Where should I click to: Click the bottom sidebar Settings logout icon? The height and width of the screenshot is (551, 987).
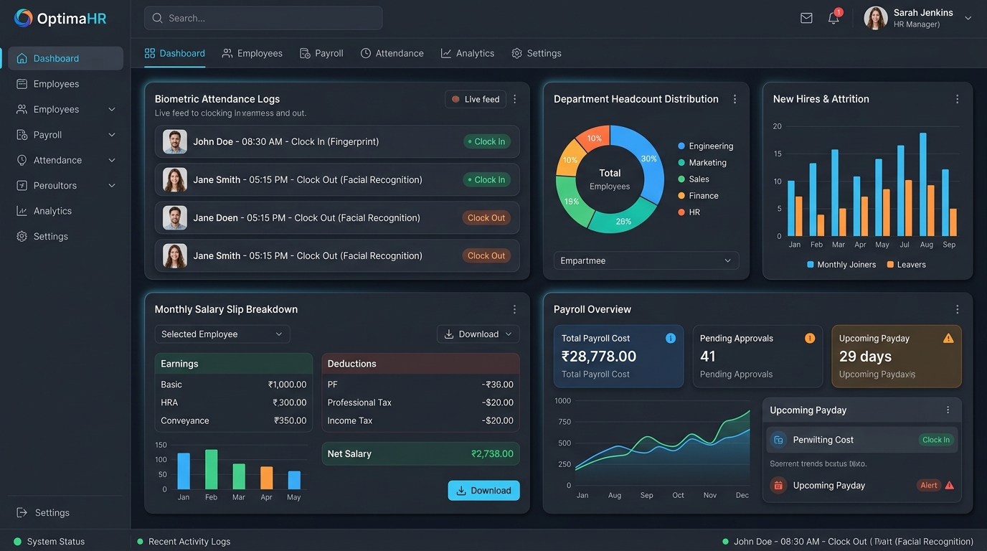point(22,513)
